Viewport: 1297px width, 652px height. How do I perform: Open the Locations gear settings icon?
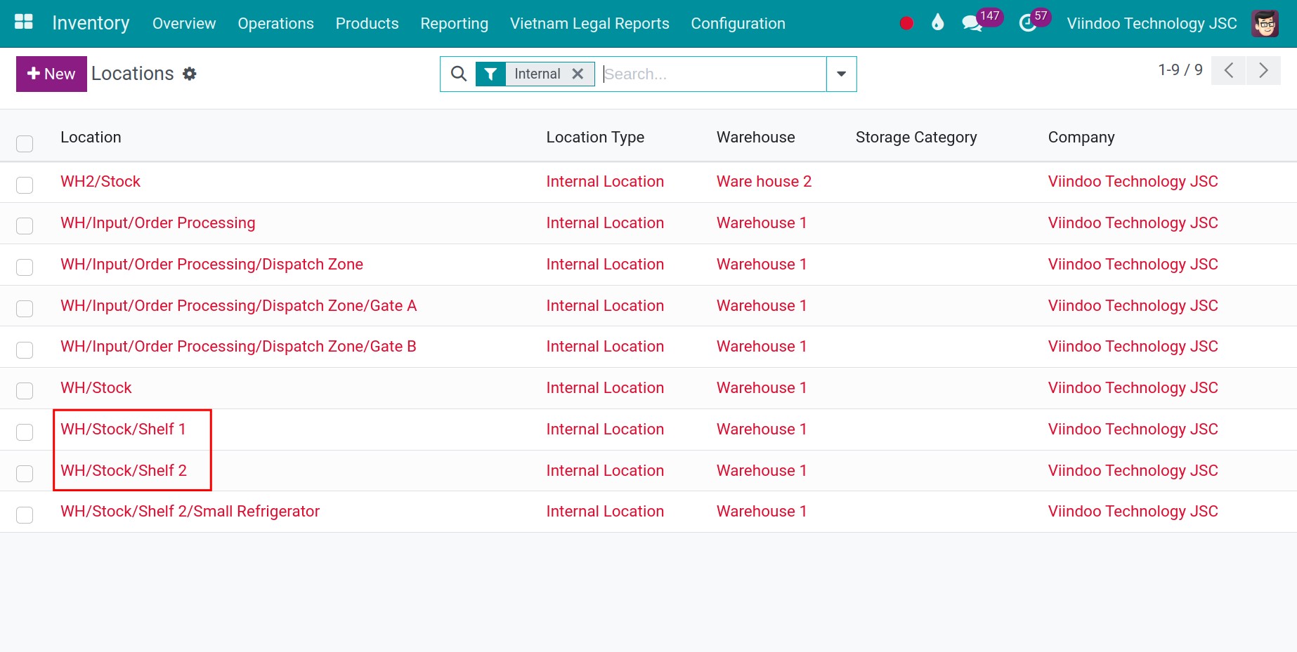[190, 74]
